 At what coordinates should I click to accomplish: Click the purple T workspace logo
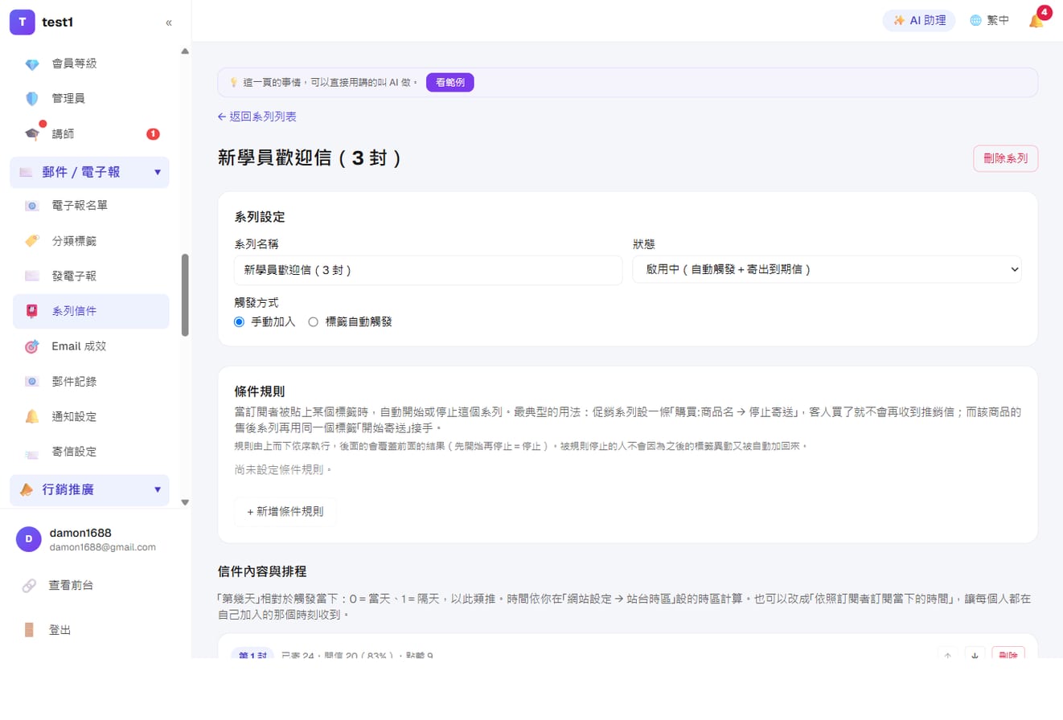point(23,22)
